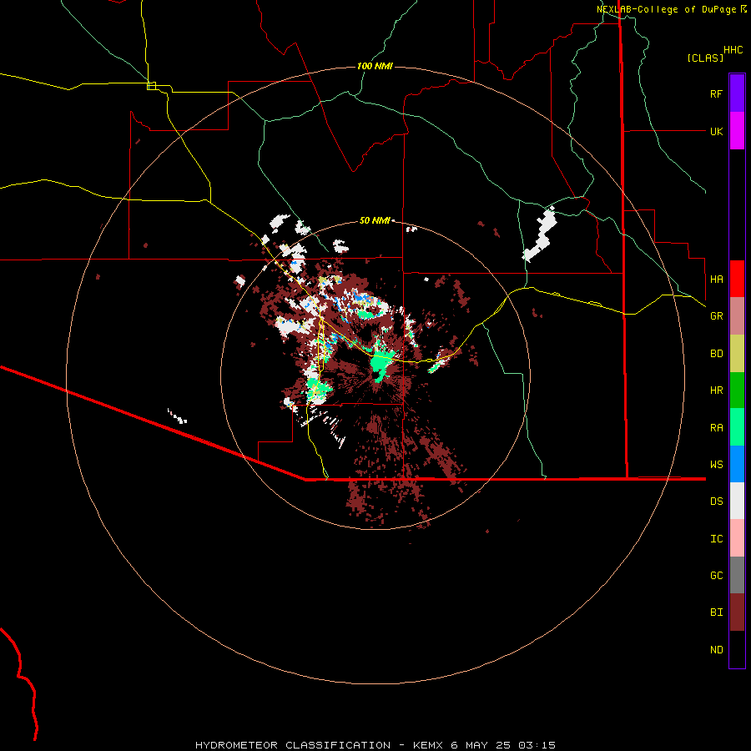This screenshot has width=751, height=751.
Task: Click the RF purple legend swatch
Action: (737, 93)
